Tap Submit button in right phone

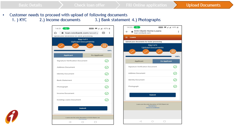point(152,95)
